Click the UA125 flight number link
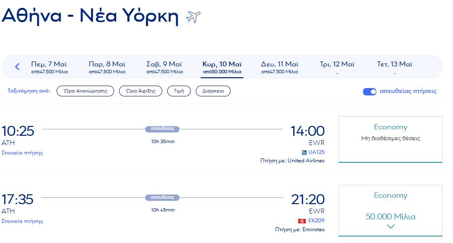This screenshot has height=243, width=453. tap(316, 152)
